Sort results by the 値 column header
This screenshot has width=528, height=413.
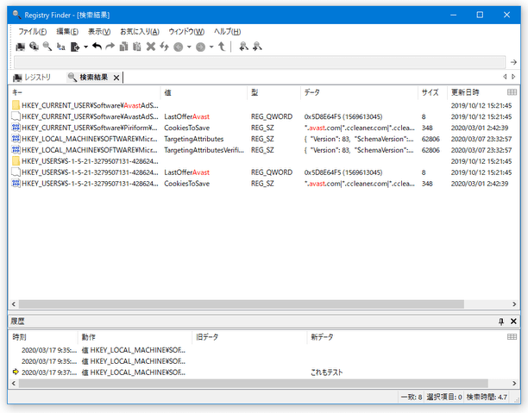click(204, 92)
